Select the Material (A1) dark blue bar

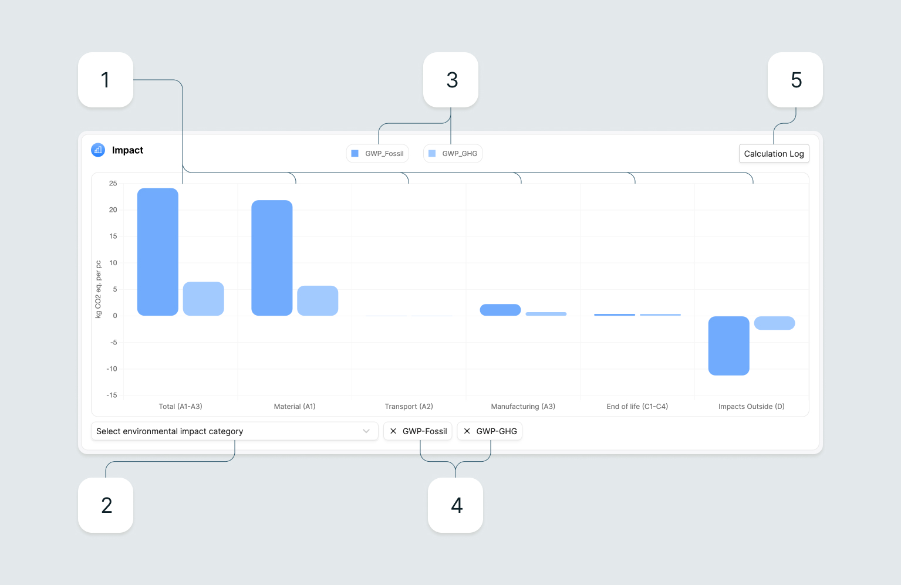tap(272, 258)
